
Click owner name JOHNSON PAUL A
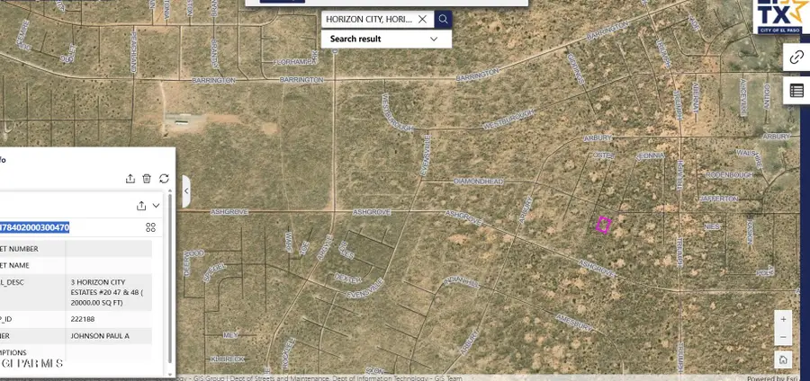pyautogui.click(x=100, y=336)
